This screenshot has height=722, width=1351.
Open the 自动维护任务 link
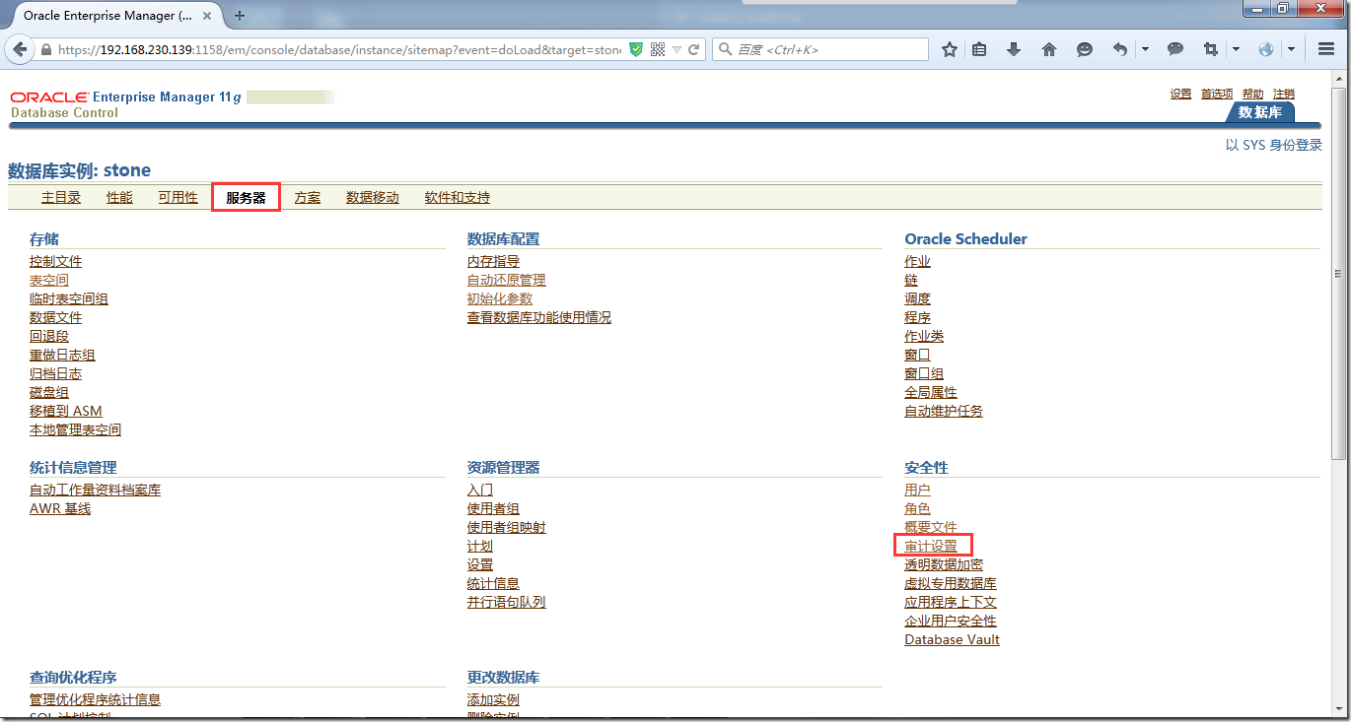(x=944, y=411)
